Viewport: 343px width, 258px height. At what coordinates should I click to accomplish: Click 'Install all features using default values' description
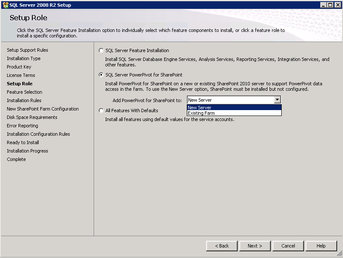click(170, 119)
